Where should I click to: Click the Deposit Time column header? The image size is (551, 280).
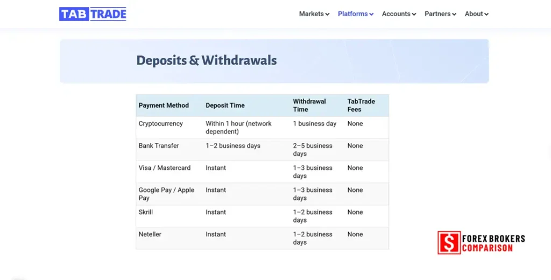coord(225,105)
